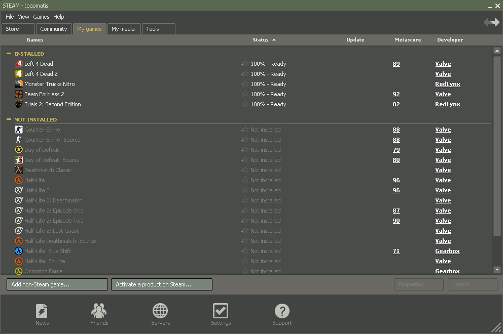The width and height of the screenshot is (503, 334).
Task: Toggle favorite star for Opposing Force
Action: 244,271
